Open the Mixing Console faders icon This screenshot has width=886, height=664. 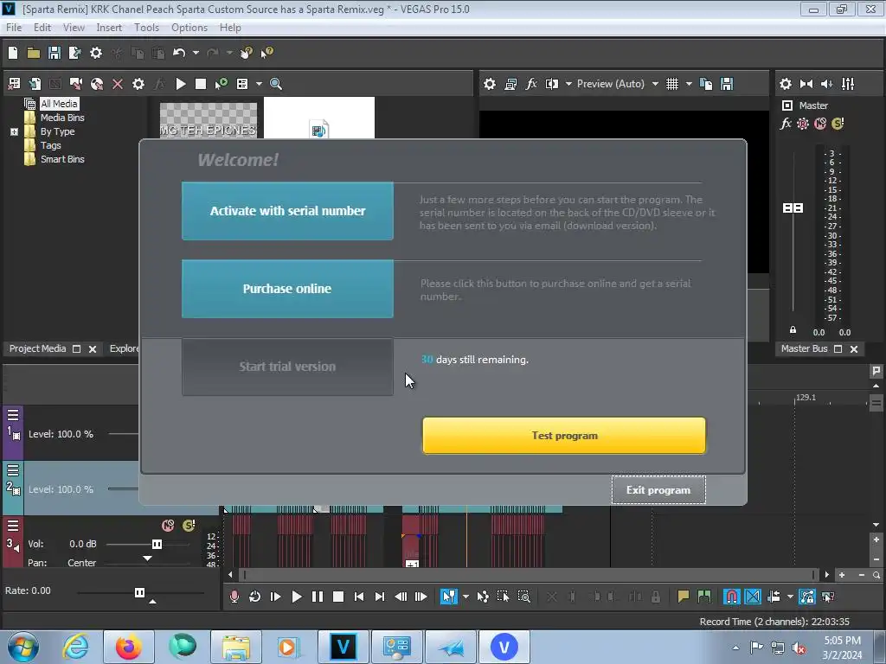[x=848, y=84]
